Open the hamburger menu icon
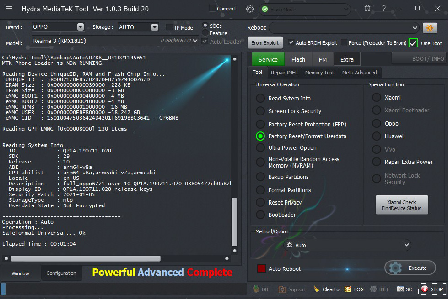 click(x=9, y=9)
